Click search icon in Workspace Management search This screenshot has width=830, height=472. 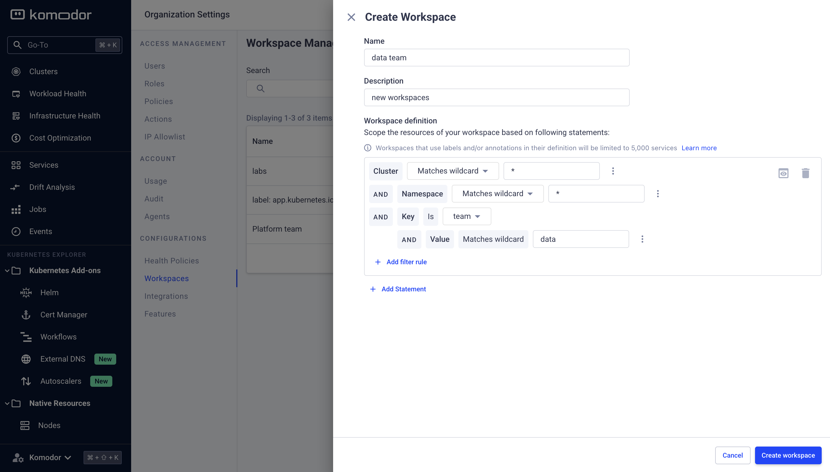tap(260, 88)
